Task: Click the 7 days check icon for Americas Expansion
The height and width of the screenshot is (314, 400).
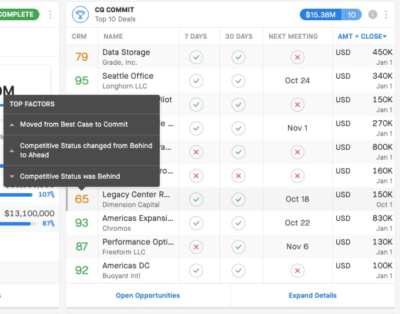Action: click(196, 223)
